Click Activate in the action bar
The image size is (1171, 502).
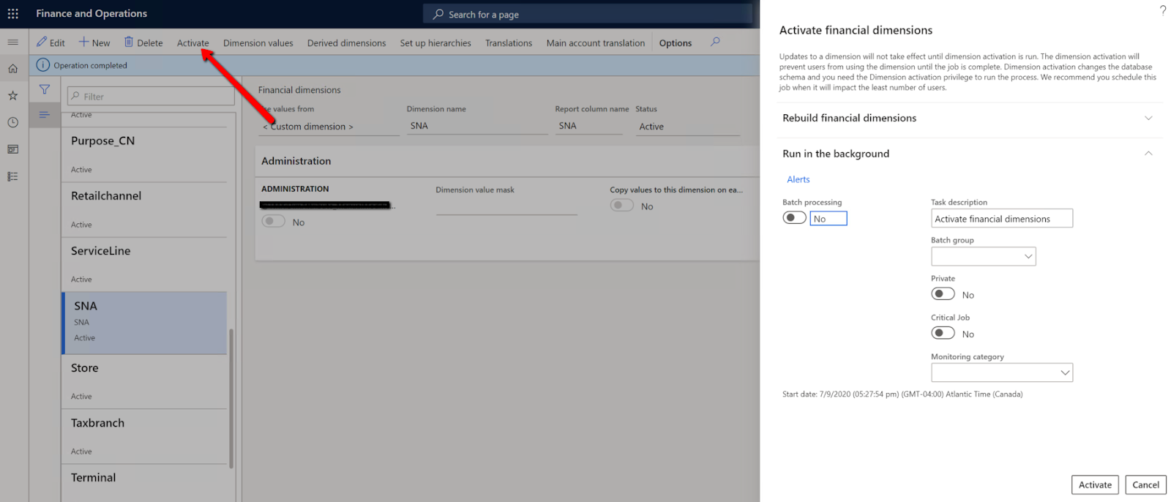192,43
